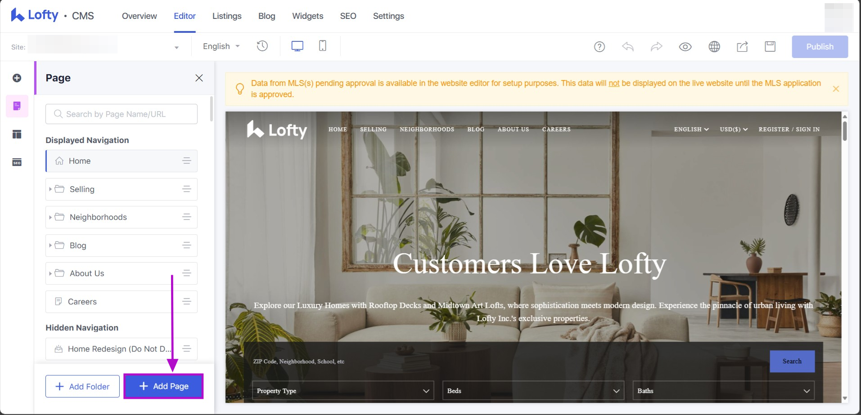861x415 pixels.
Task: Click the help question mark icon
Action: 600,47
